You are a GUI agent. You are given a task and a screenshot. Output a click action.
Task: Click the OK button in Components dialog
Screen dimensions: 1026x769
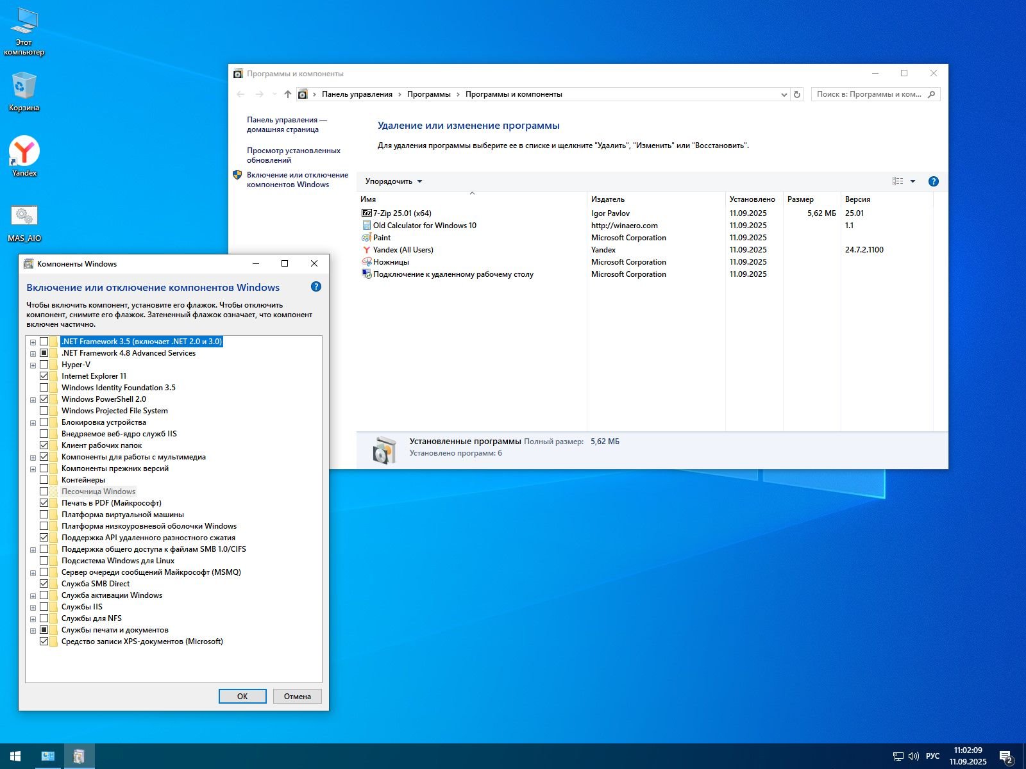[242, 697]
